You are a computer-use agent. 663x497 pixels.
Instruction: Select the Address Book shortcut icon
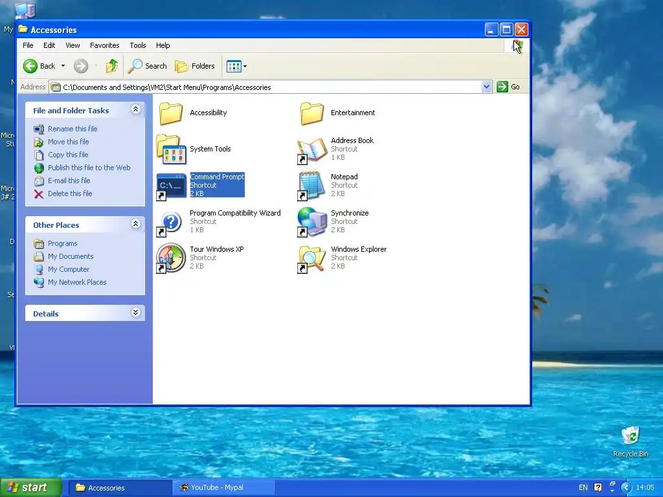tap(312, 150)
